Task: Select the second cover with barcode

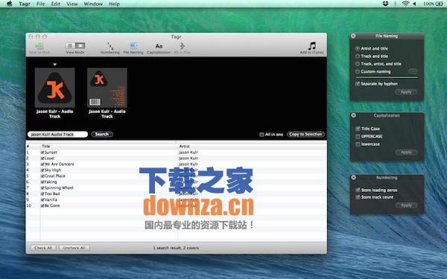Action: click(107, 88)
